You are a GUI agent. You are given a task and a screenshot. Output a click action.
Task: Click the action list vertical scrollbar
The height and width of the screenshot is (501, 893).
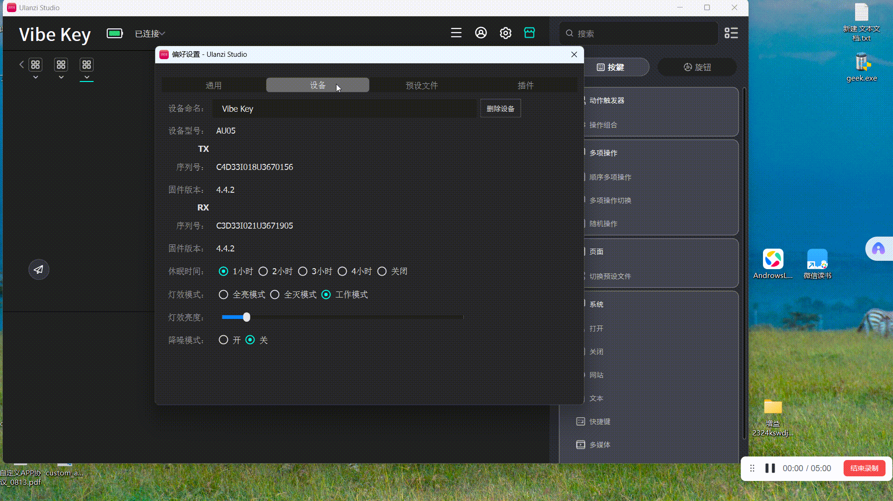click(744, 264)
